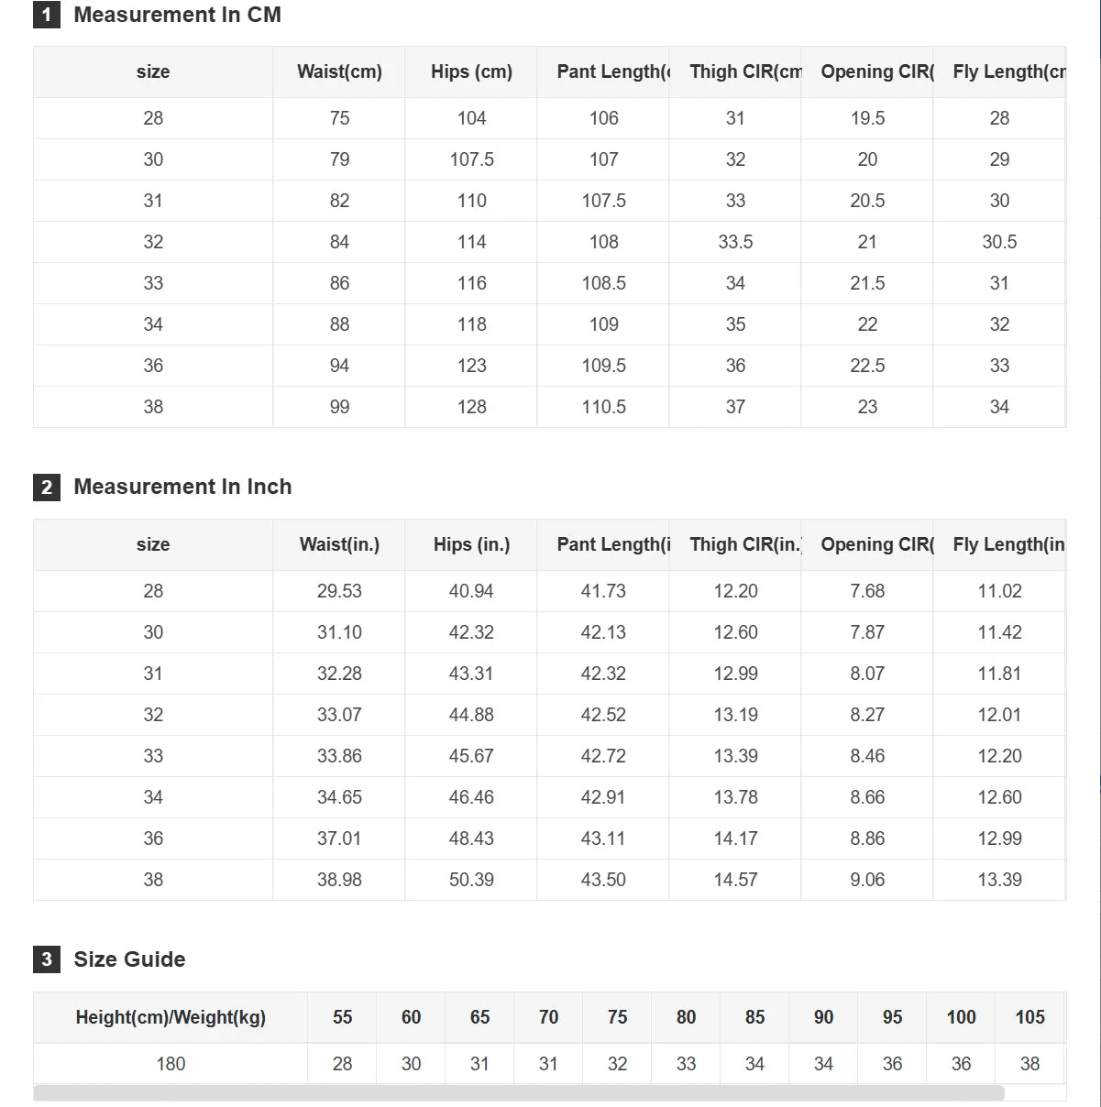Click the number 1 section badge
1101x1107 pixels.
click(47, 15)
